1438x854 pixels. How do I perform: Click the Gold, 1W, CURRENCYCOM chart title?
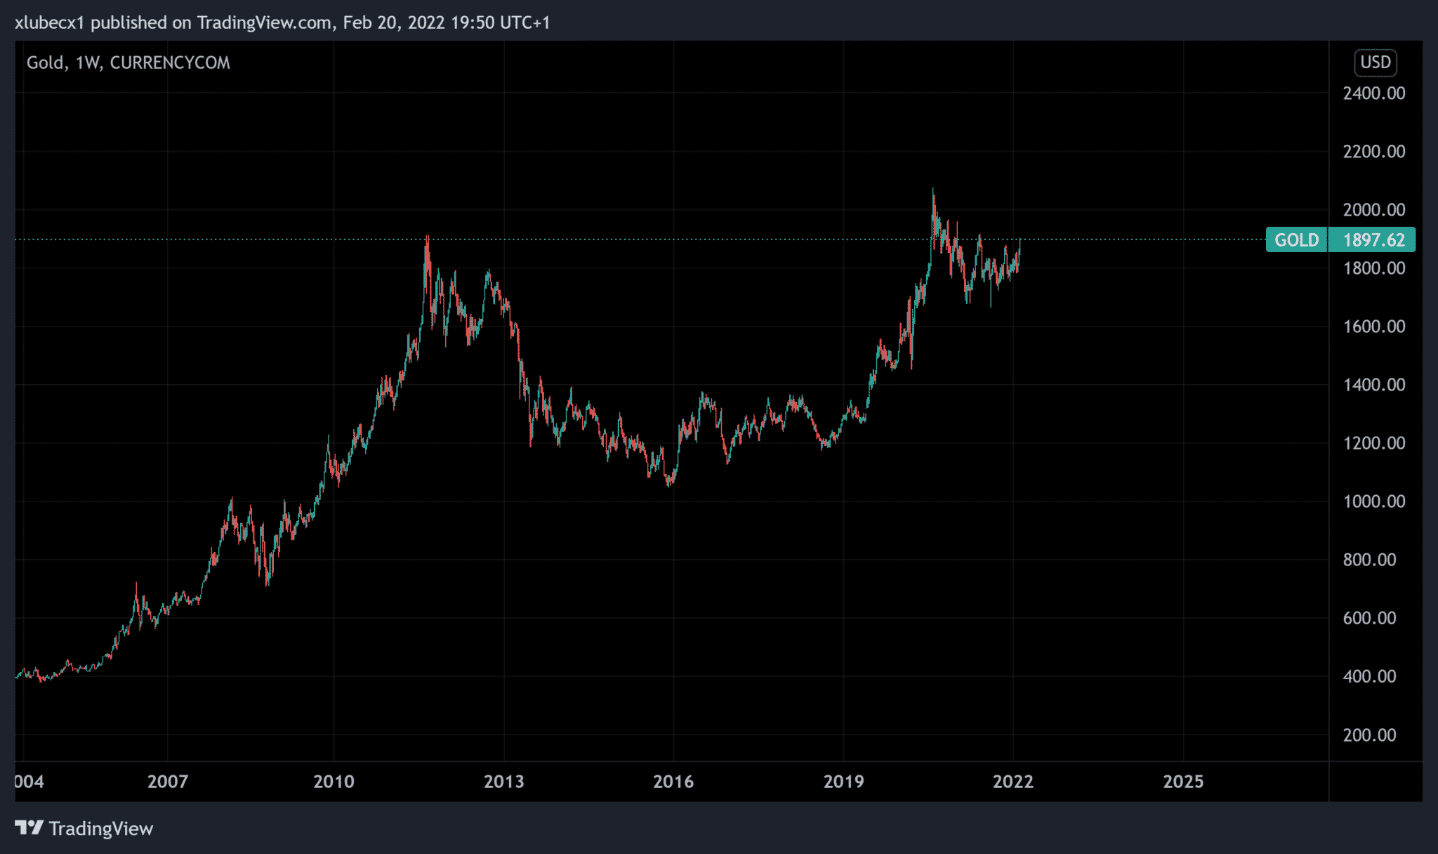pyautogui.click(x=128, y=63)
